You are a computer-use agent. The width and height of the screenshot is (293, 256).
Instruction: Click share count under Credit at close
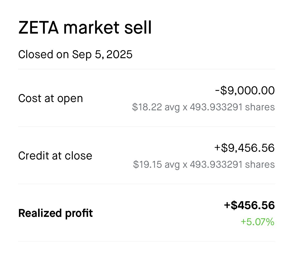(216, 164)
